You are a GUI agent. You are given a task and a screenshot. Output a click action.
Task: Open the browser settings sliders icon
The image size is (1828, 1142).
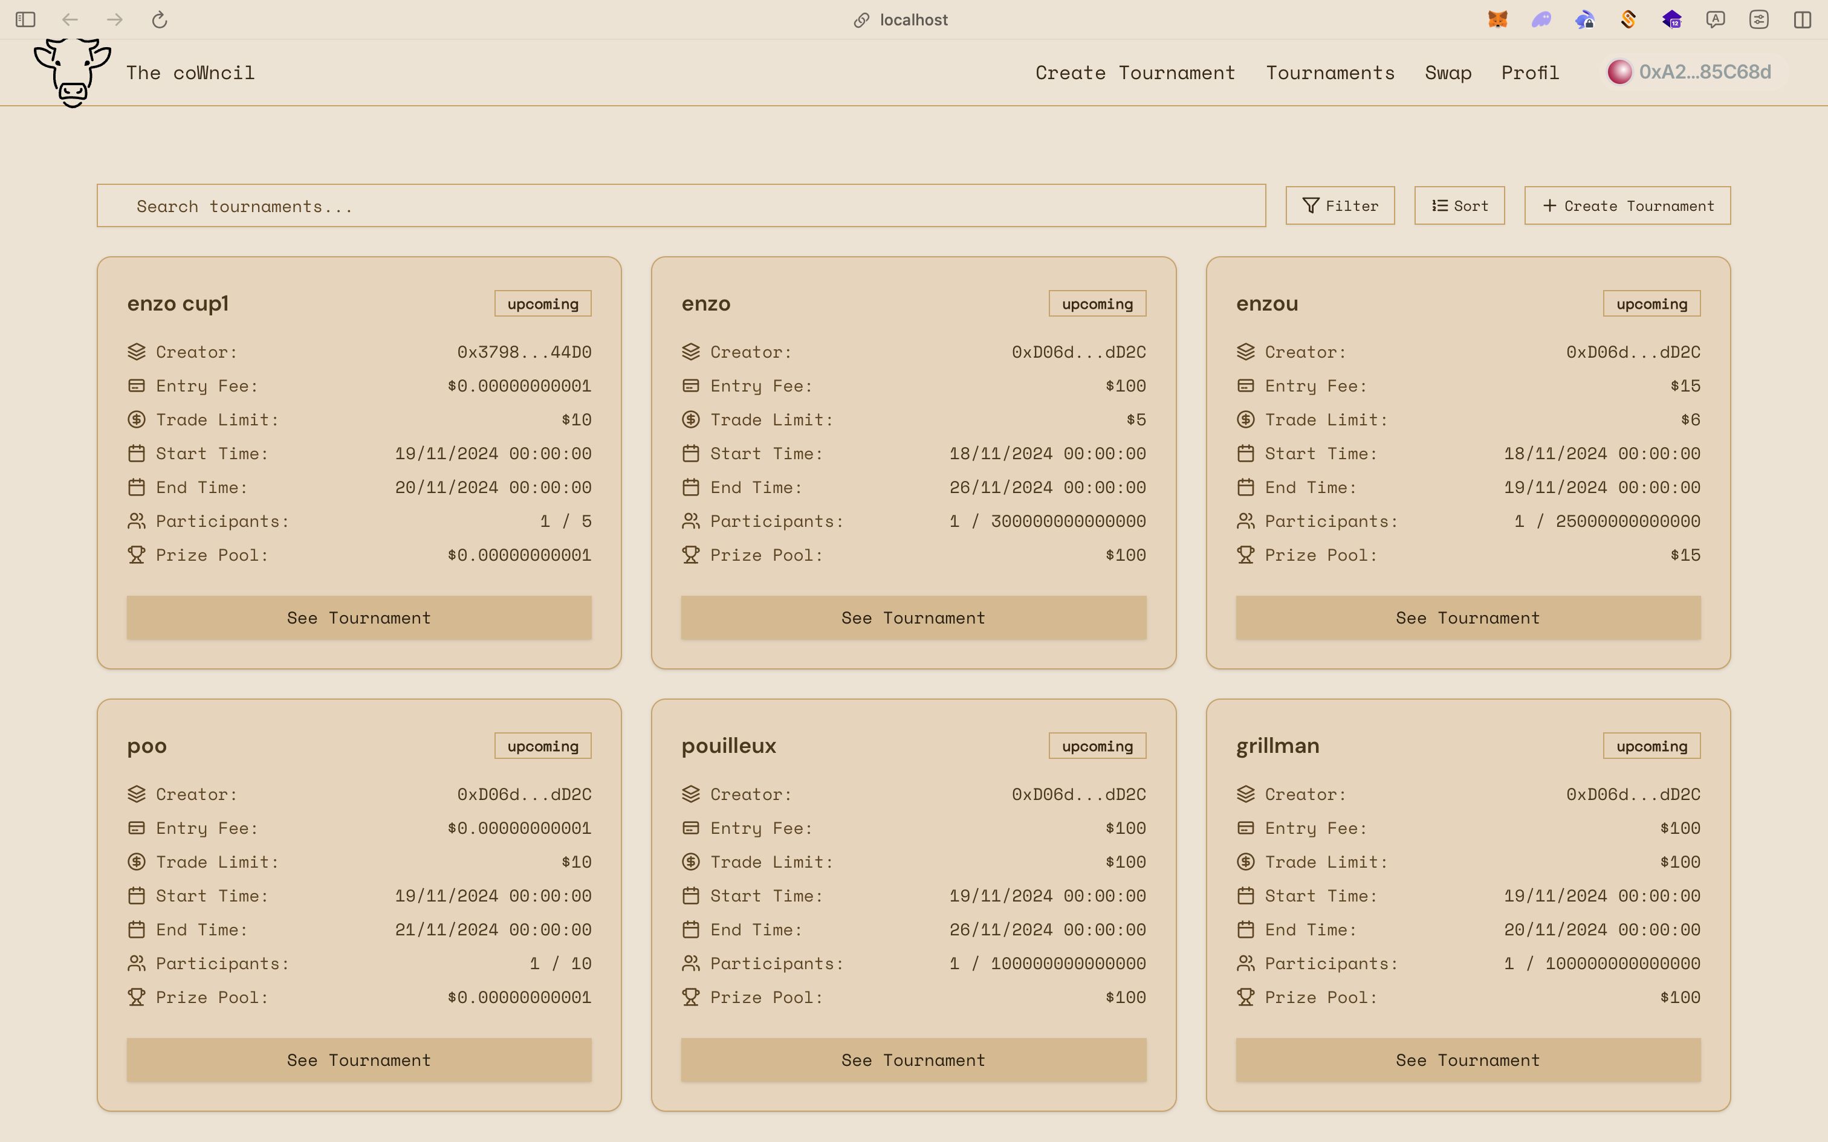pyautogui.click(x=1758, y=19)
